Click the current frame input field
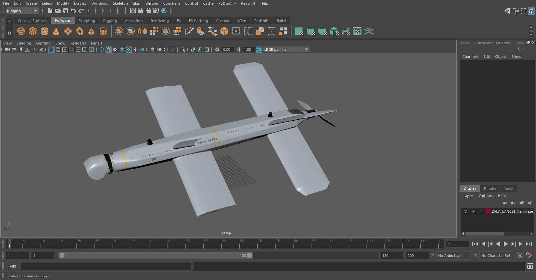 458,245
